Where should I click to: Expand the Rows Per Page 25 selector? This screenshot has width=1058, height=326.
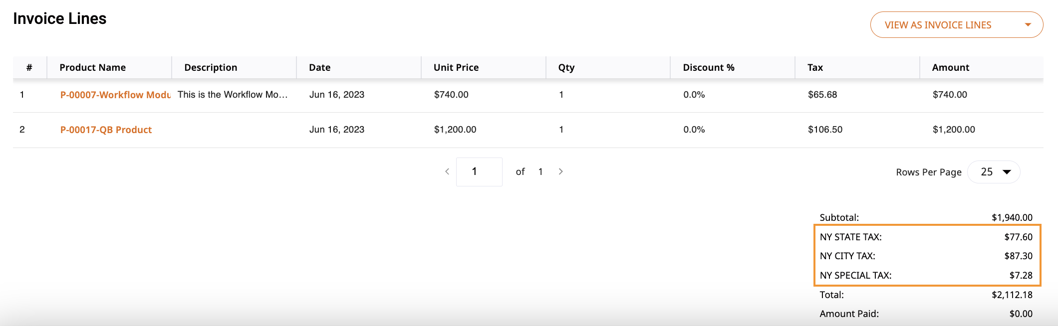click(x=994, y=172)
